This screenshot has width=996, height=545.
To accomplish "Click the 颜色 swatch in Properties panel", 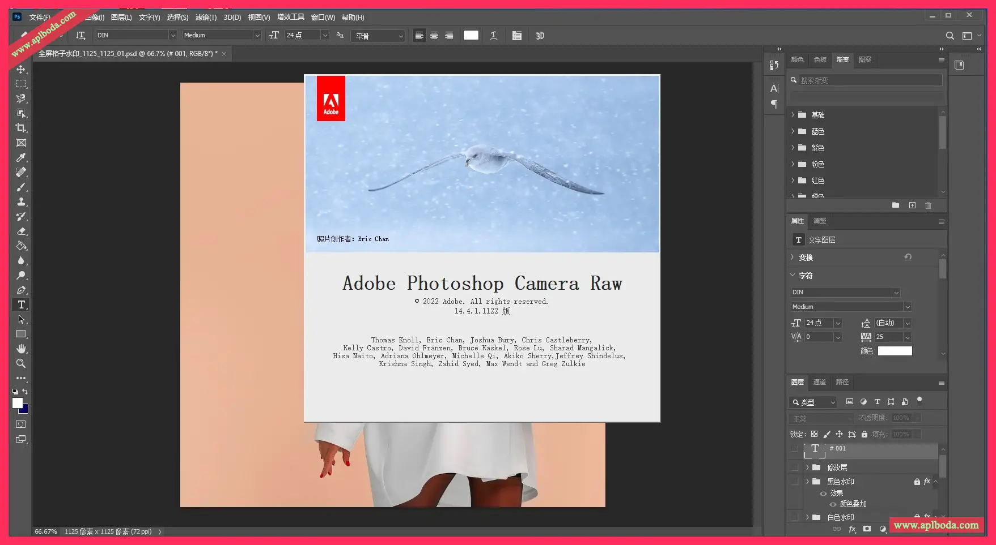I will point(895,351).
